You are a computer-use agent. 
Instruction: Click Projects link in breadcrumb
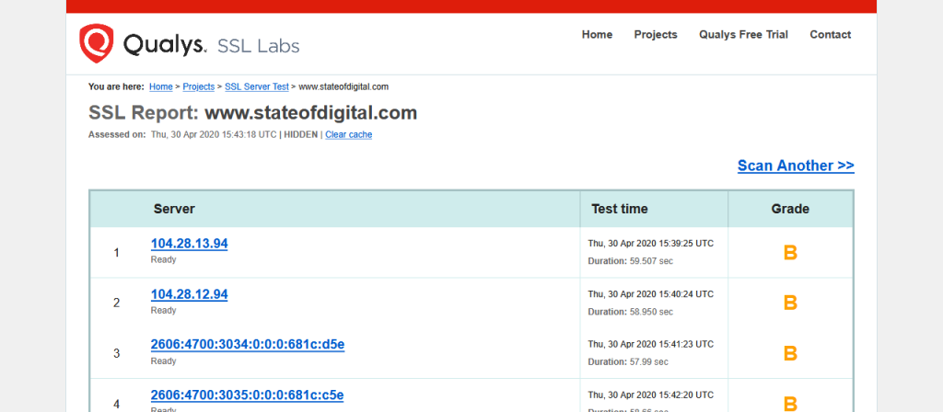coord(198,86)
